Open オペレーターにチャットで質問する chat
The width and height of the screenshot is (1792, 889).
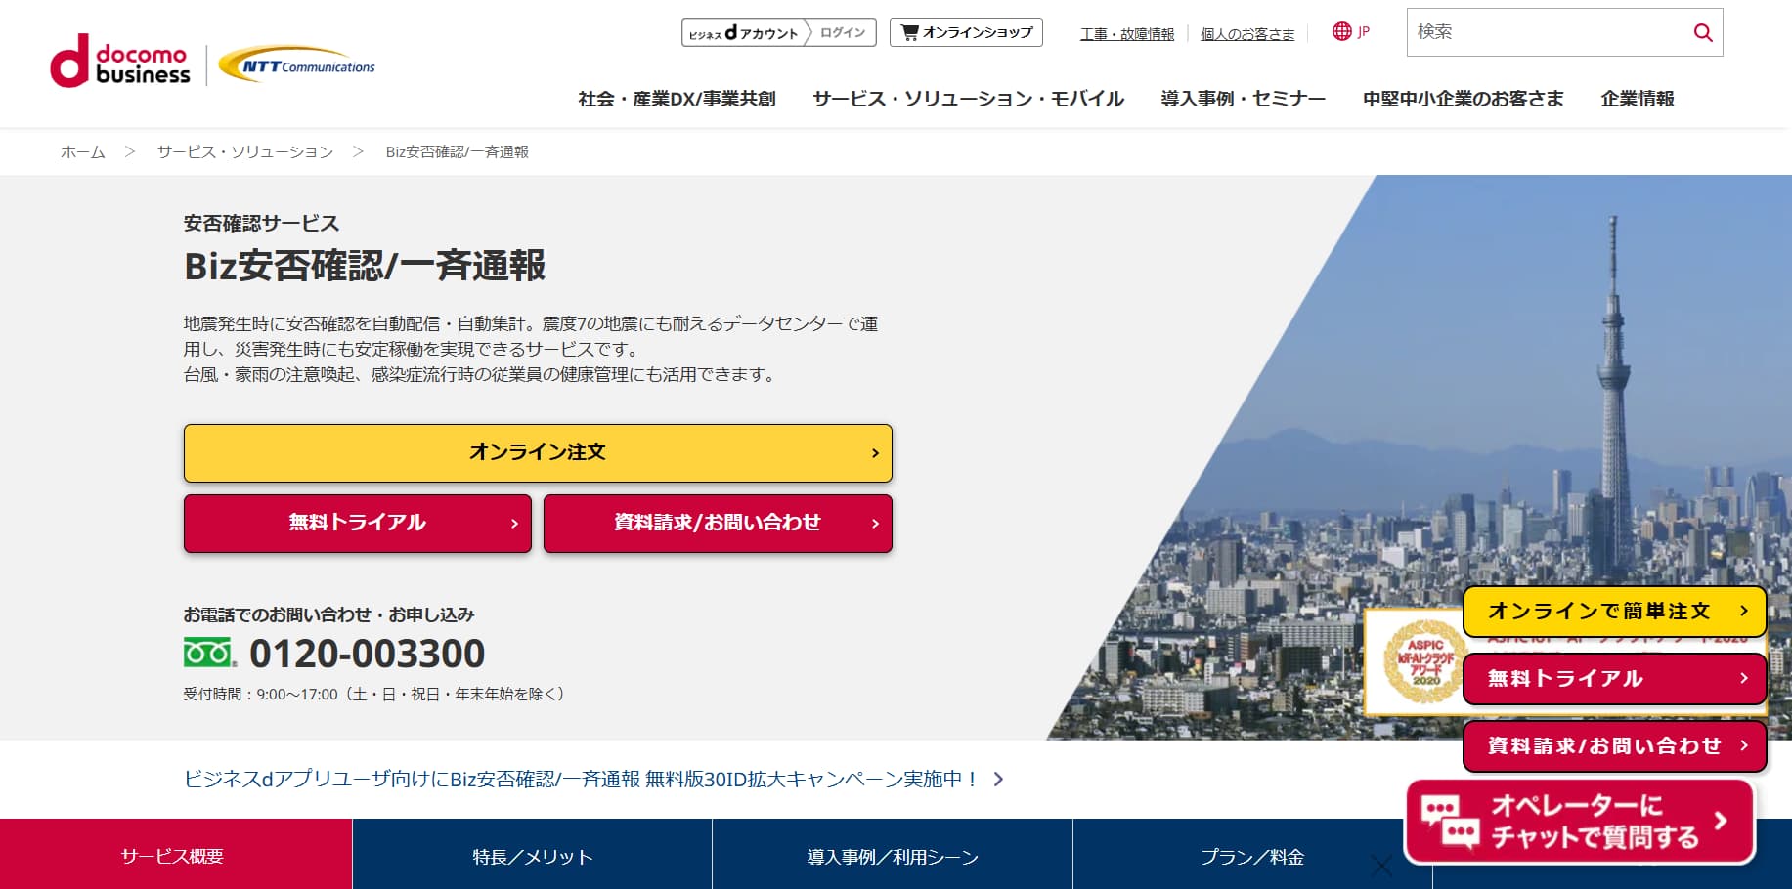click(1580, 822)
